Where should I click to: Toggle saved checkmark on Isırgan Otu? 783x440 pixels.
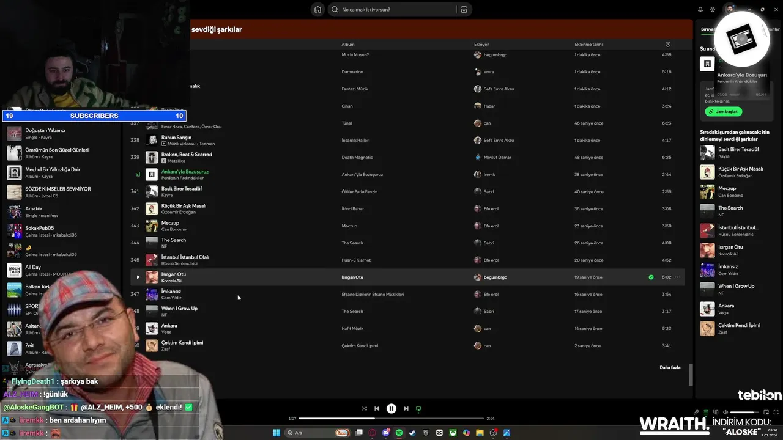(651, 277)
